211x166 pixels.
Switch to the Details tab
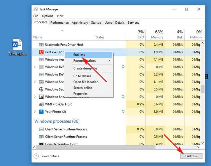[x=120, y=22]
